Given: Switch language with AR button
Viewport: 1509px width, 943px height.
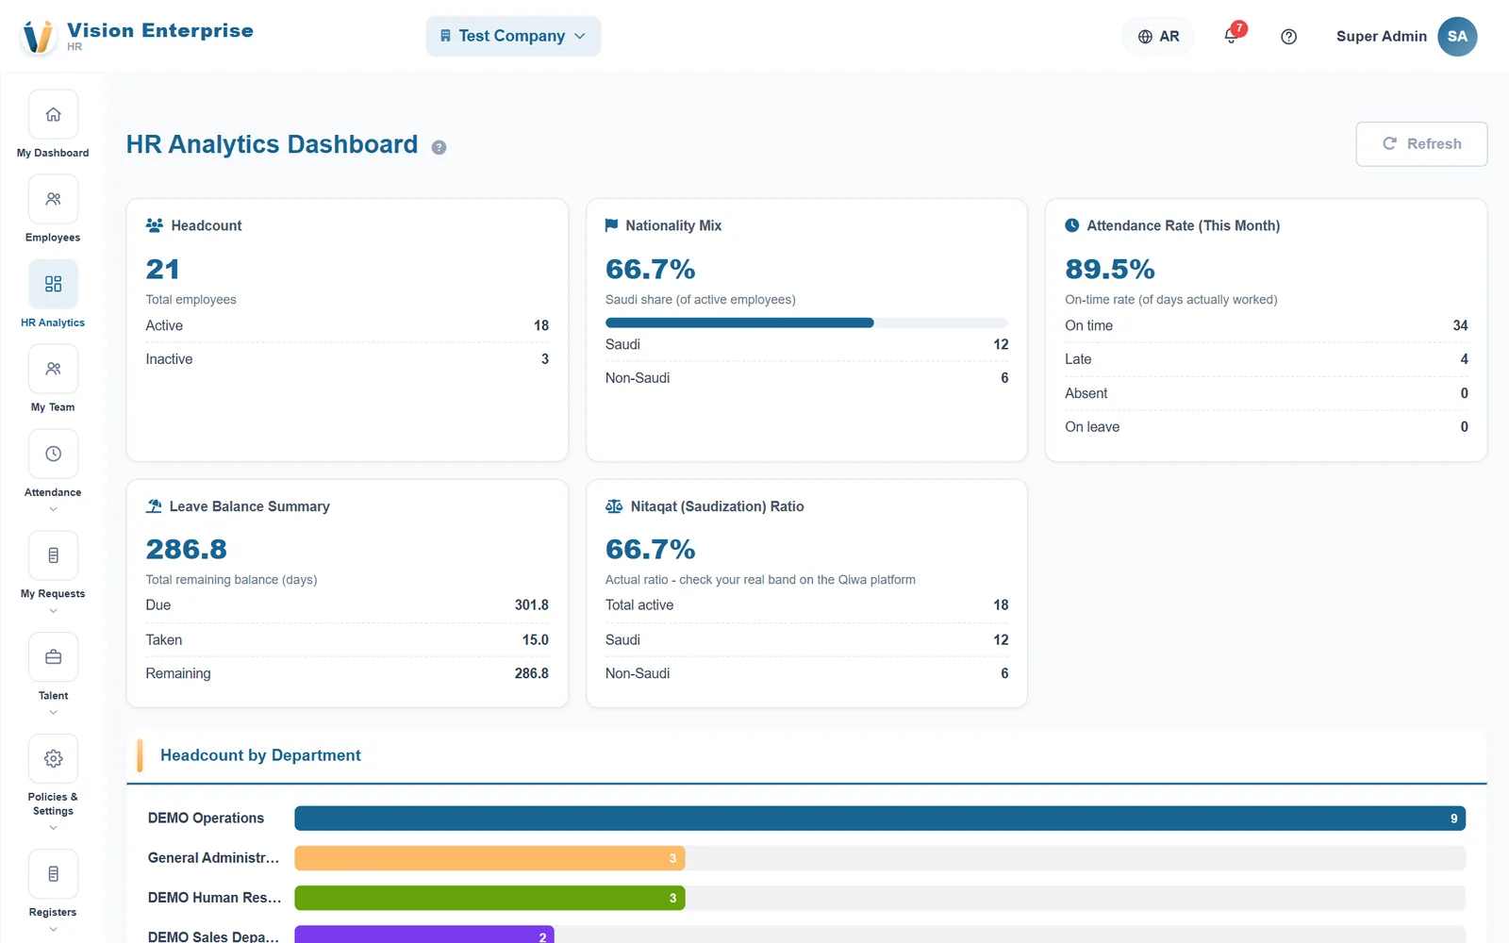Looking at the screenshot, I should 1158,37.
